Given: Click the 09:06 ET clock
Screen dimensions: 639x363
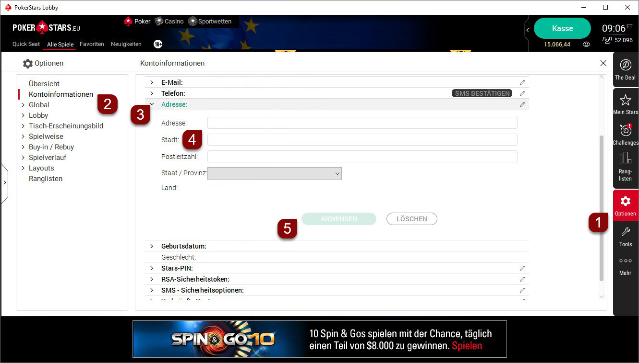Looking at the screenshot, I should (x=617, y=28).
